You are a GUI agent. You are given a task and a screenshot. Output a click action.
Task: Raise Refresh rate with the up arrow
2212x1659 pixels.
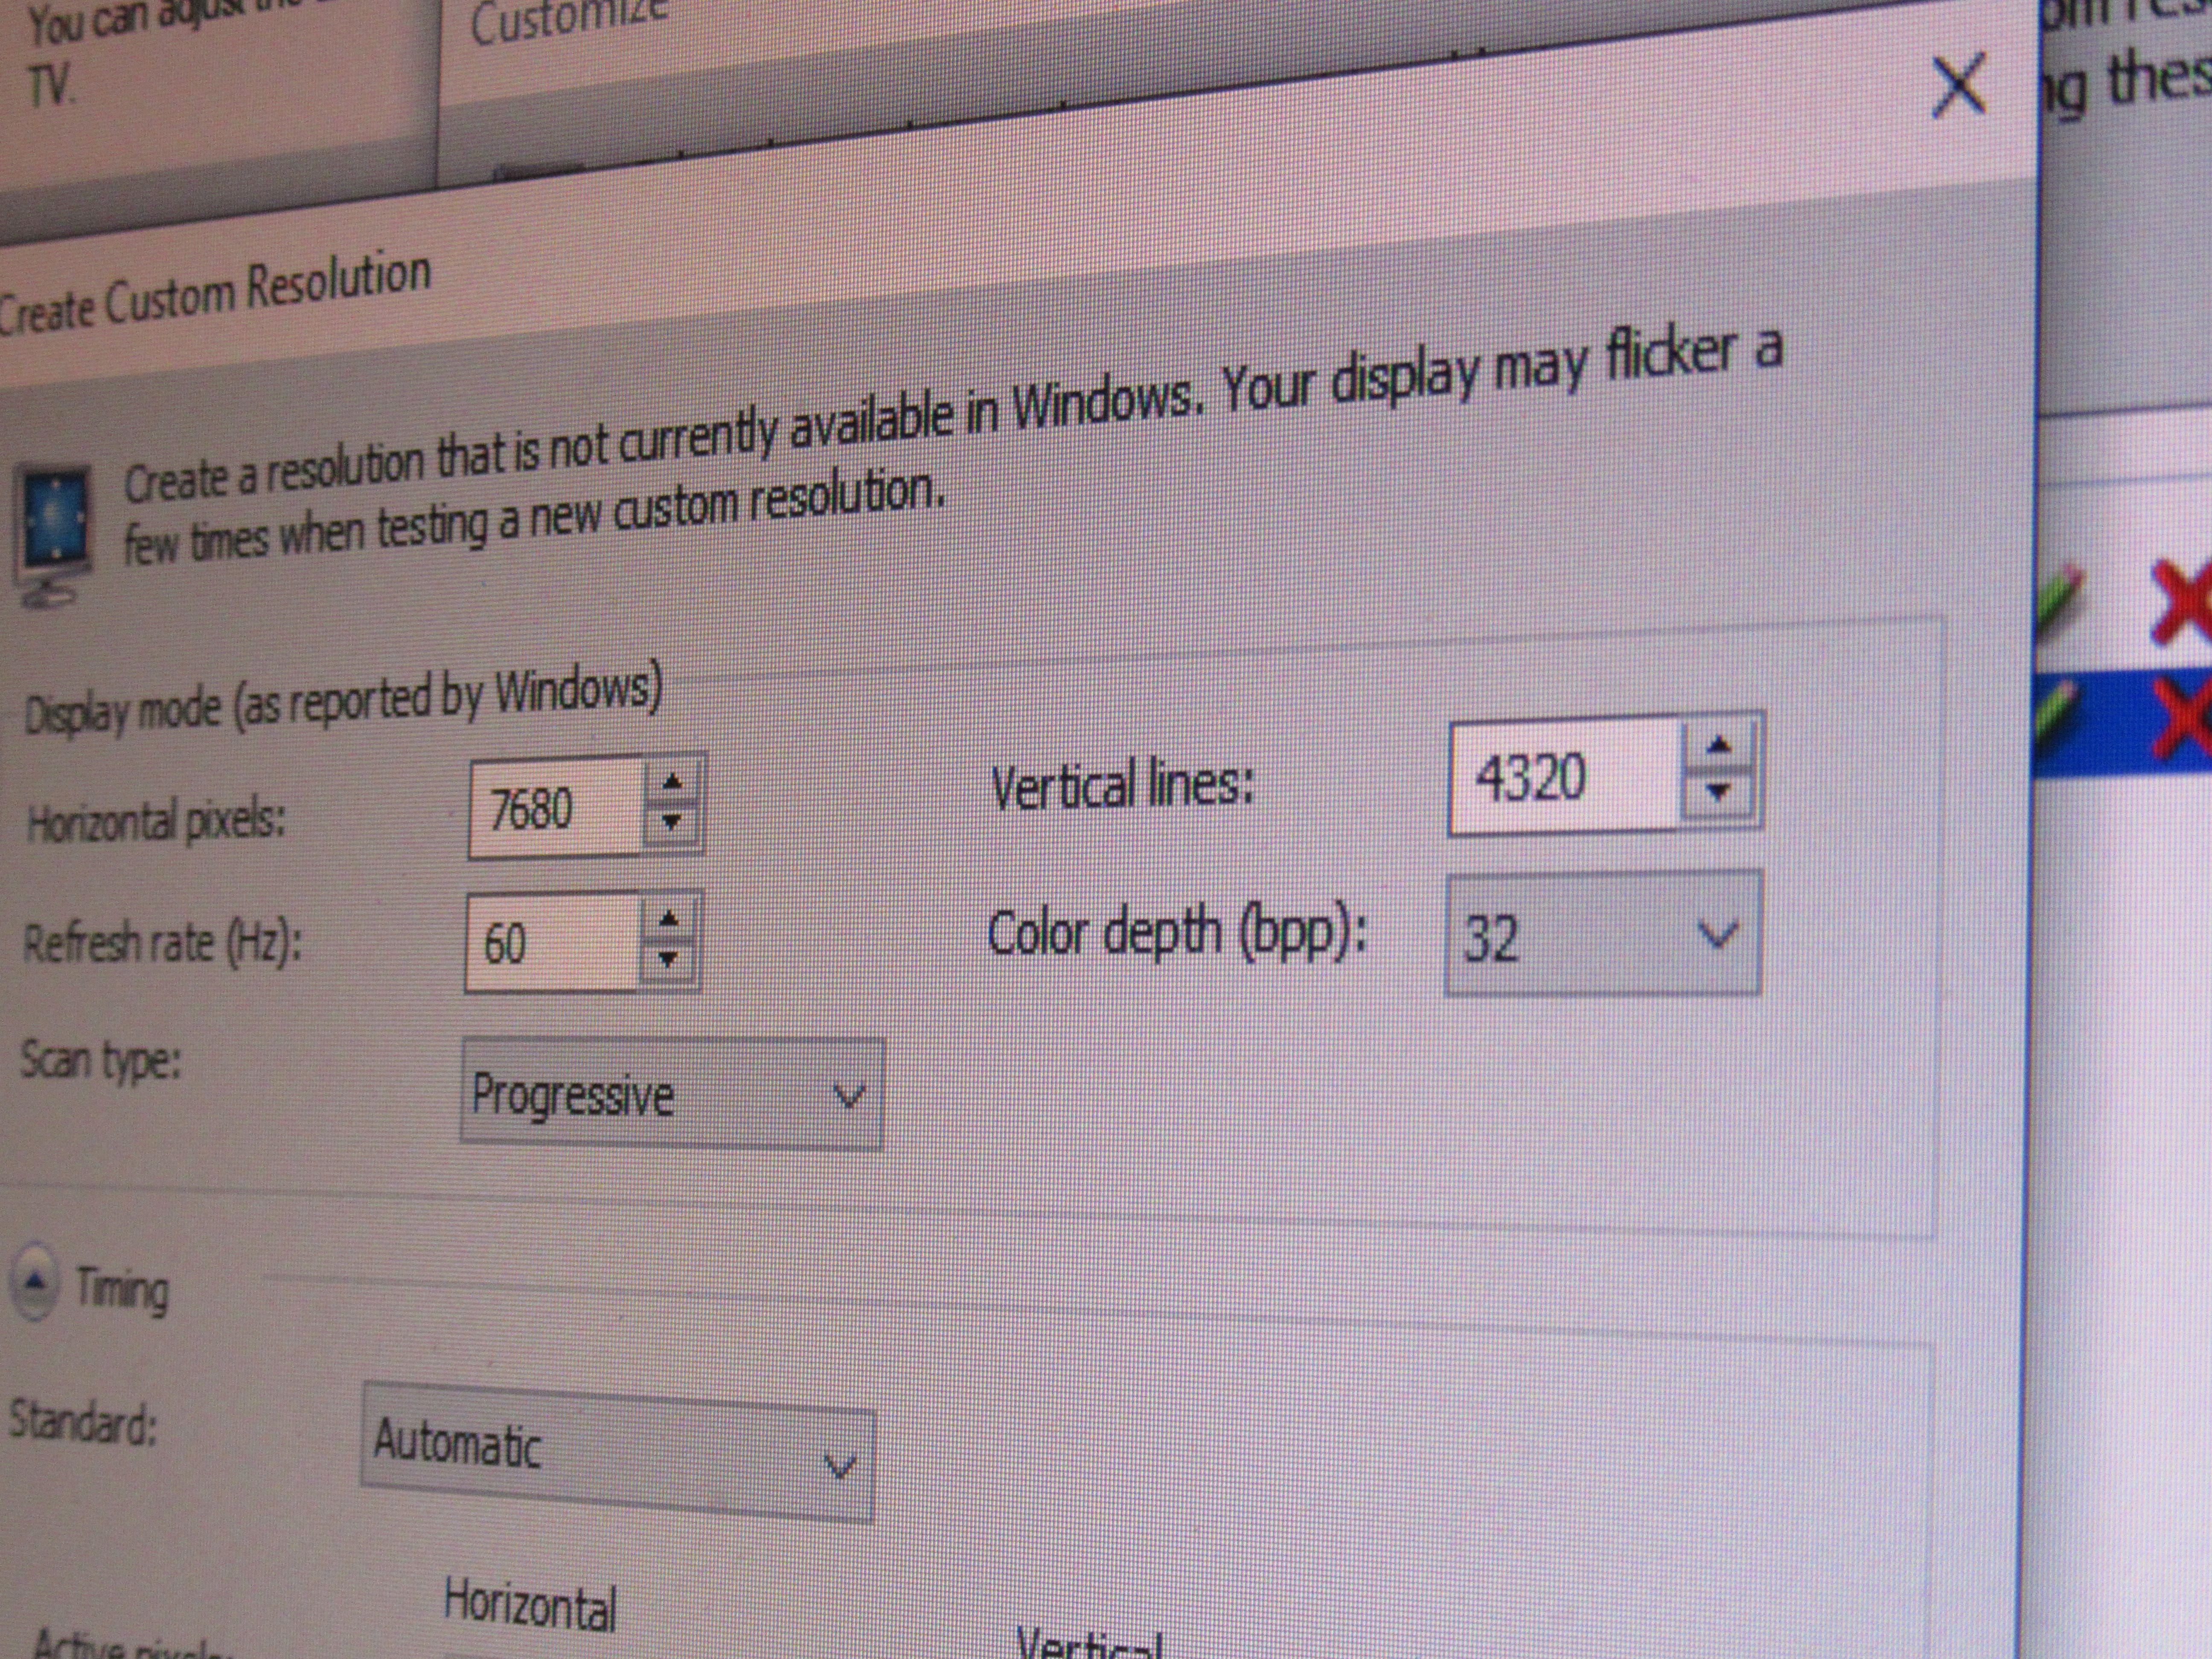(669, 918)
